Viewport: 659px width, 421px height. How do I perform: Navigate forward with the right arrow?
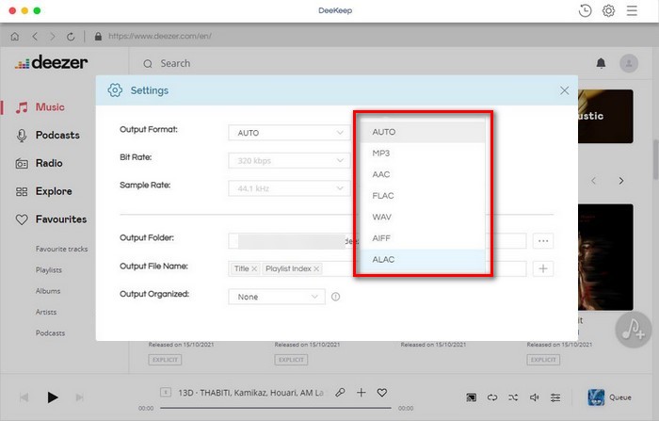[52, 37]
